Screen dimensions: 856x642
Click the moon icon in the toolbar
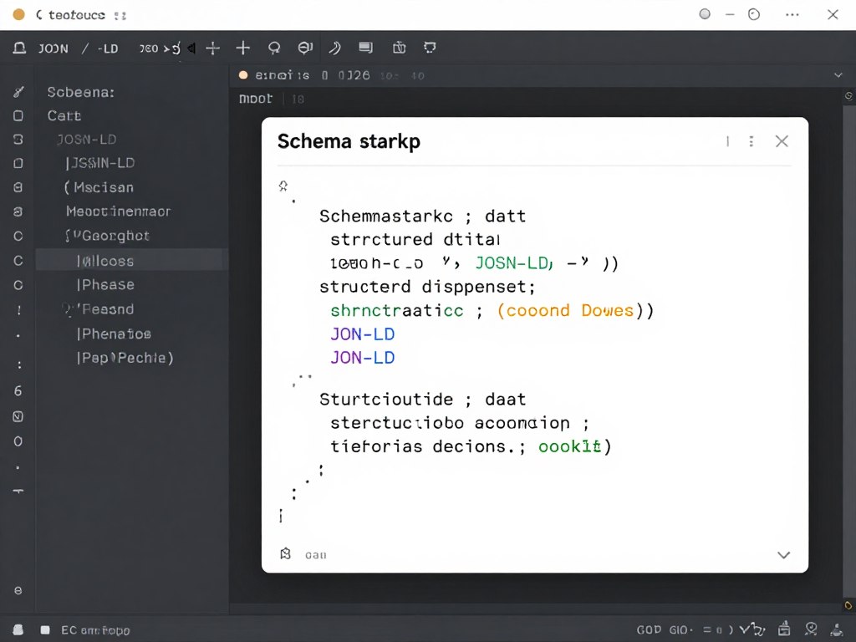[334, 48]
